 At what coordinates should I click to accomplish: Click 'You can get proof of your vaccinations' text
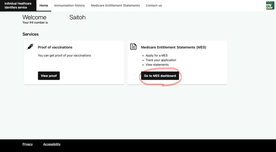(64, 56)
